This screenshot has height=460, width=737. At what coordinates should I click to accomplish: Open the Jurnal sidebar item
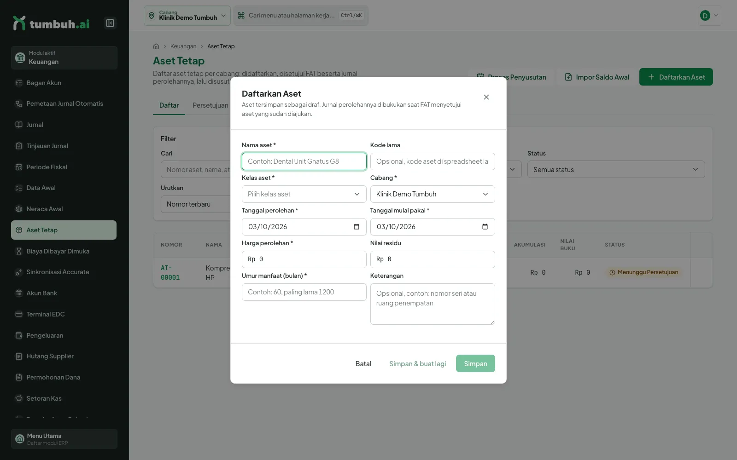pos(64,125)
